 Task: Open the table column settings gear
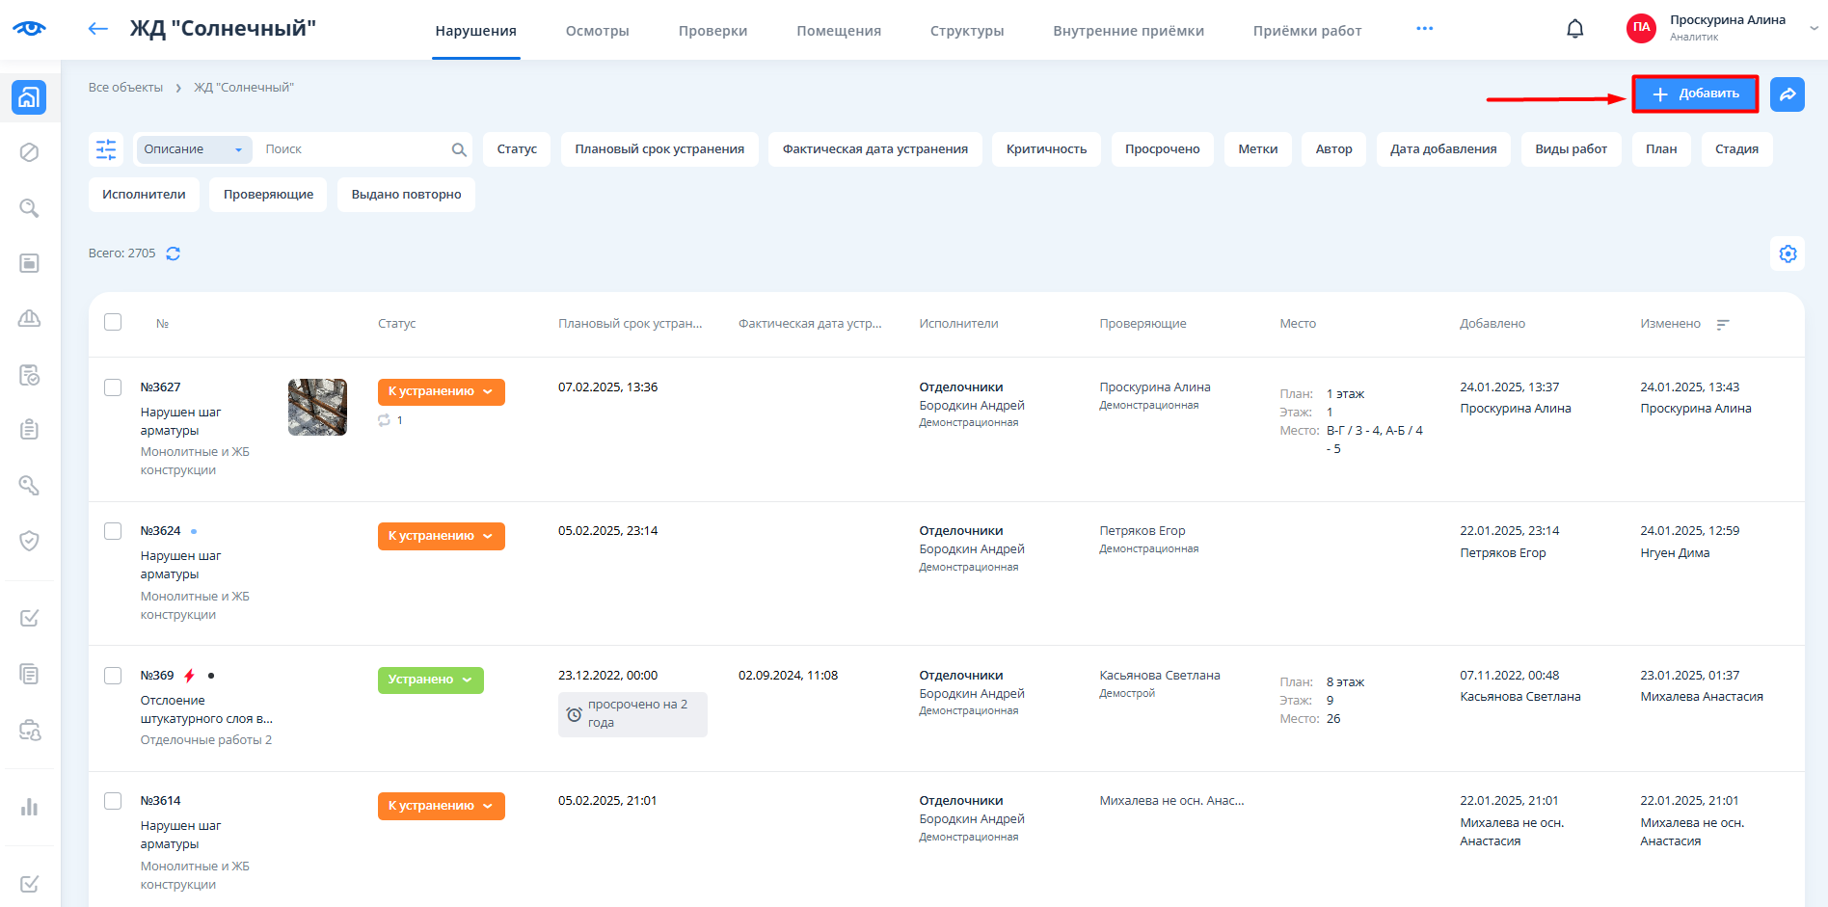(x=1788, y=253)
